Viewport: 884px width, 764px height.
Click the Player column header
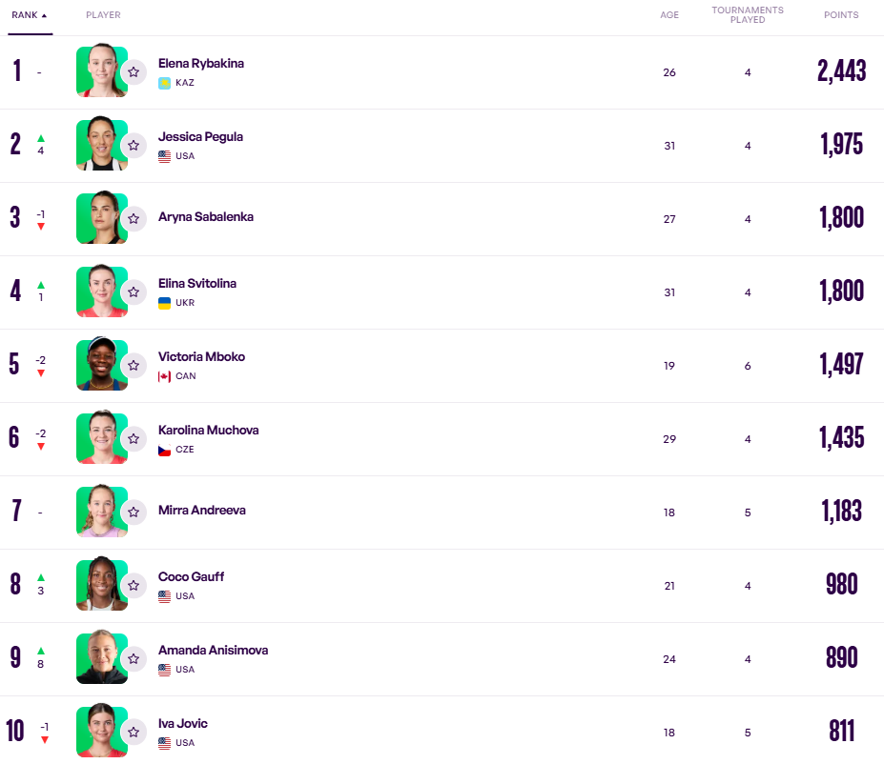coord(103,15)
